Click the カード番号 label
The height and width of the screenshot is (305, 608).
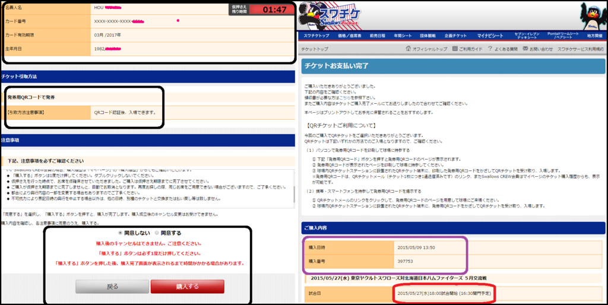click(16, 21)
